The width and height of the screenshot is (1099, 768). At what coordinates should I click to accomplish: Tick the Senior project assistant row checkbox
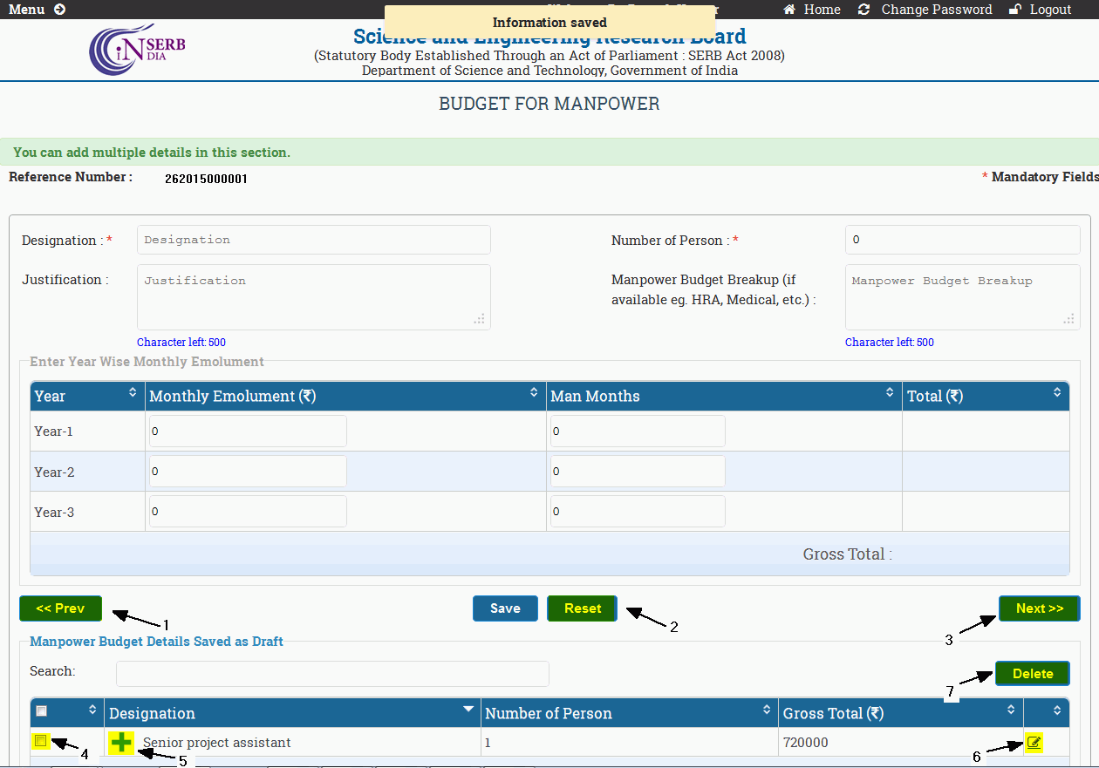40,741
